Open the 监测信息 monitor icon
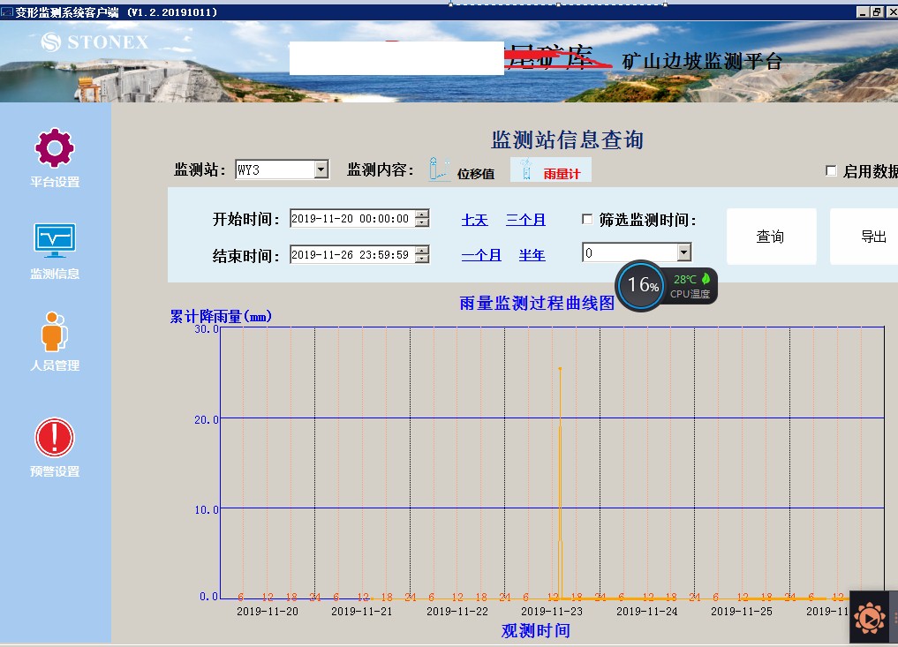 [55, 239]
